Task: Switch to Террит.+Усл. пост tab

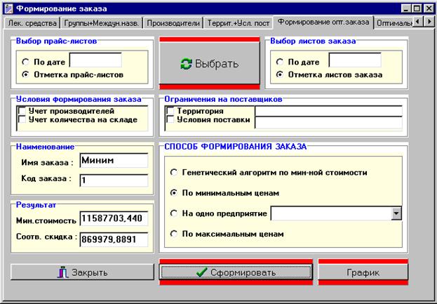Action: pos(238,23)
